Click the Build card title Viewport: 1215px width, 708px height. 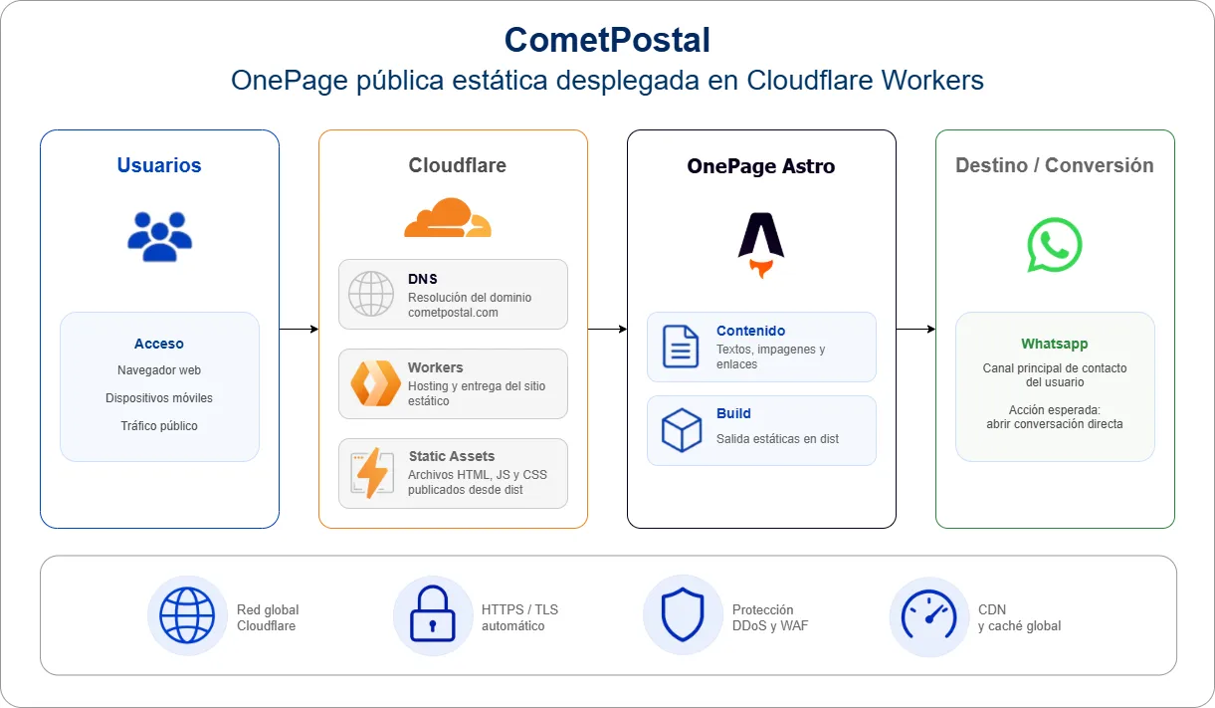coord(733,413)
